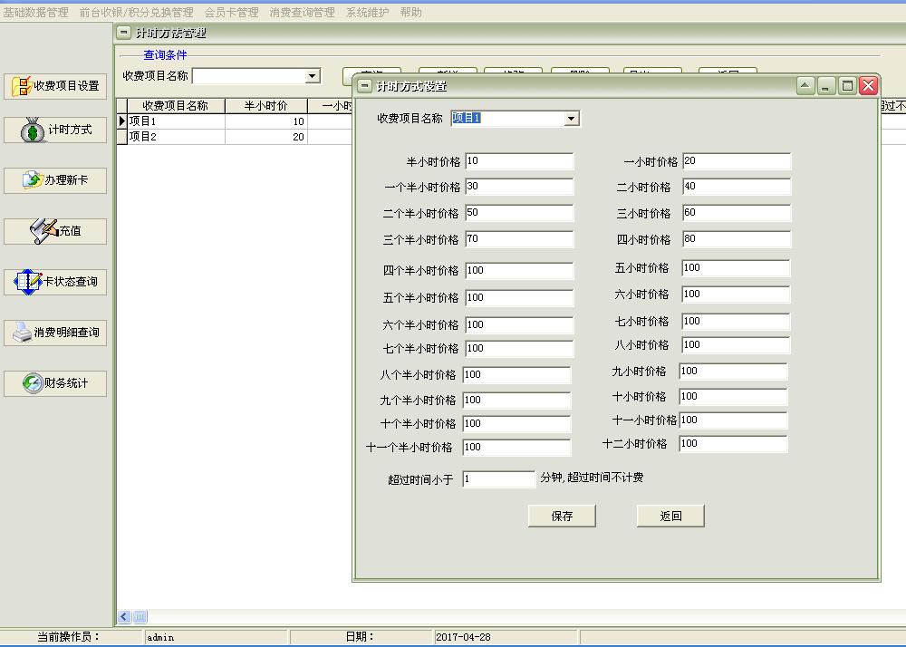906x647 pixels.
Task: Open the 基础数据管理 menu
Action: click(x=35, y=13)
